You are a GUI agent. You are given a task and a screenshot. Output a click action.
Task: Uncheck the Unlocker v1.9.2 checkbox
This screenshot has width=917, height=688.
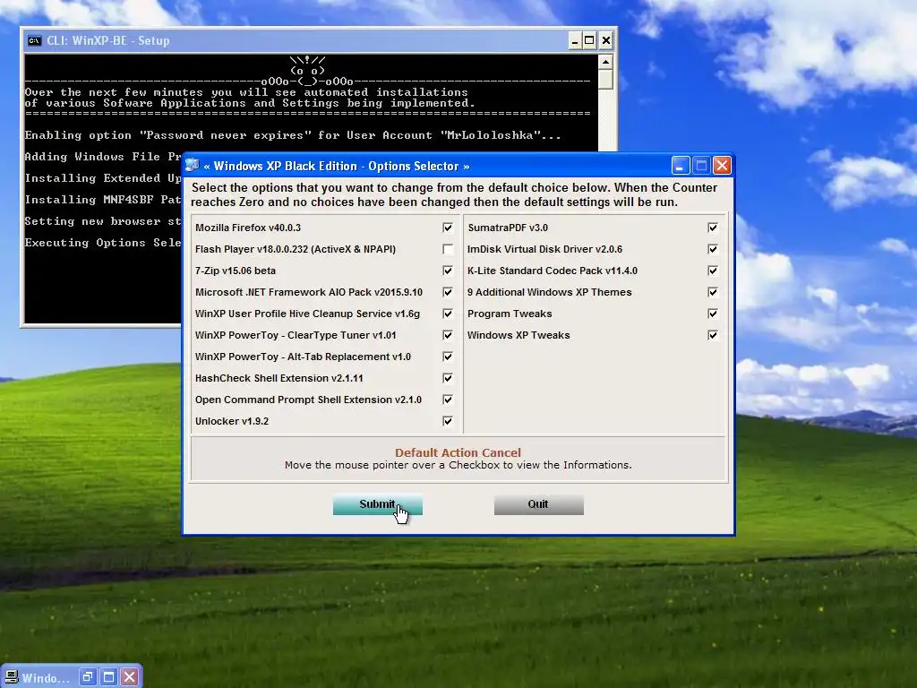pos(448,421)
